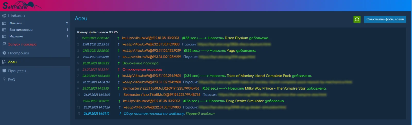Open the Настройки menu item
Screen dimensions: 412x125
19,53
